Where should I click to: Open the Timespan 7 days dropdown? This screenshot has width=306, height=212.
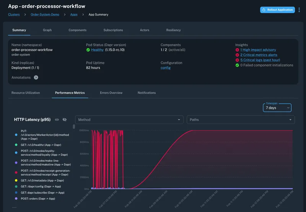click(x=277, y=108)
